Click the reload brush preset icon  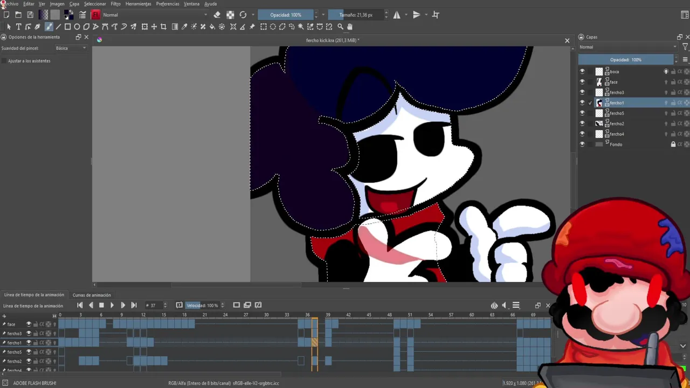(x=243, y=15)
